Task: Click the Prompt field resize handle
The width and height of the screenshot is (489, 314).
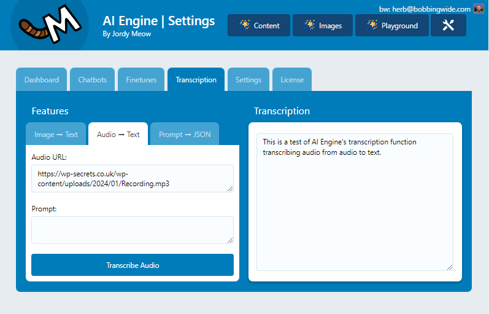Action: (x=230, y=240)
